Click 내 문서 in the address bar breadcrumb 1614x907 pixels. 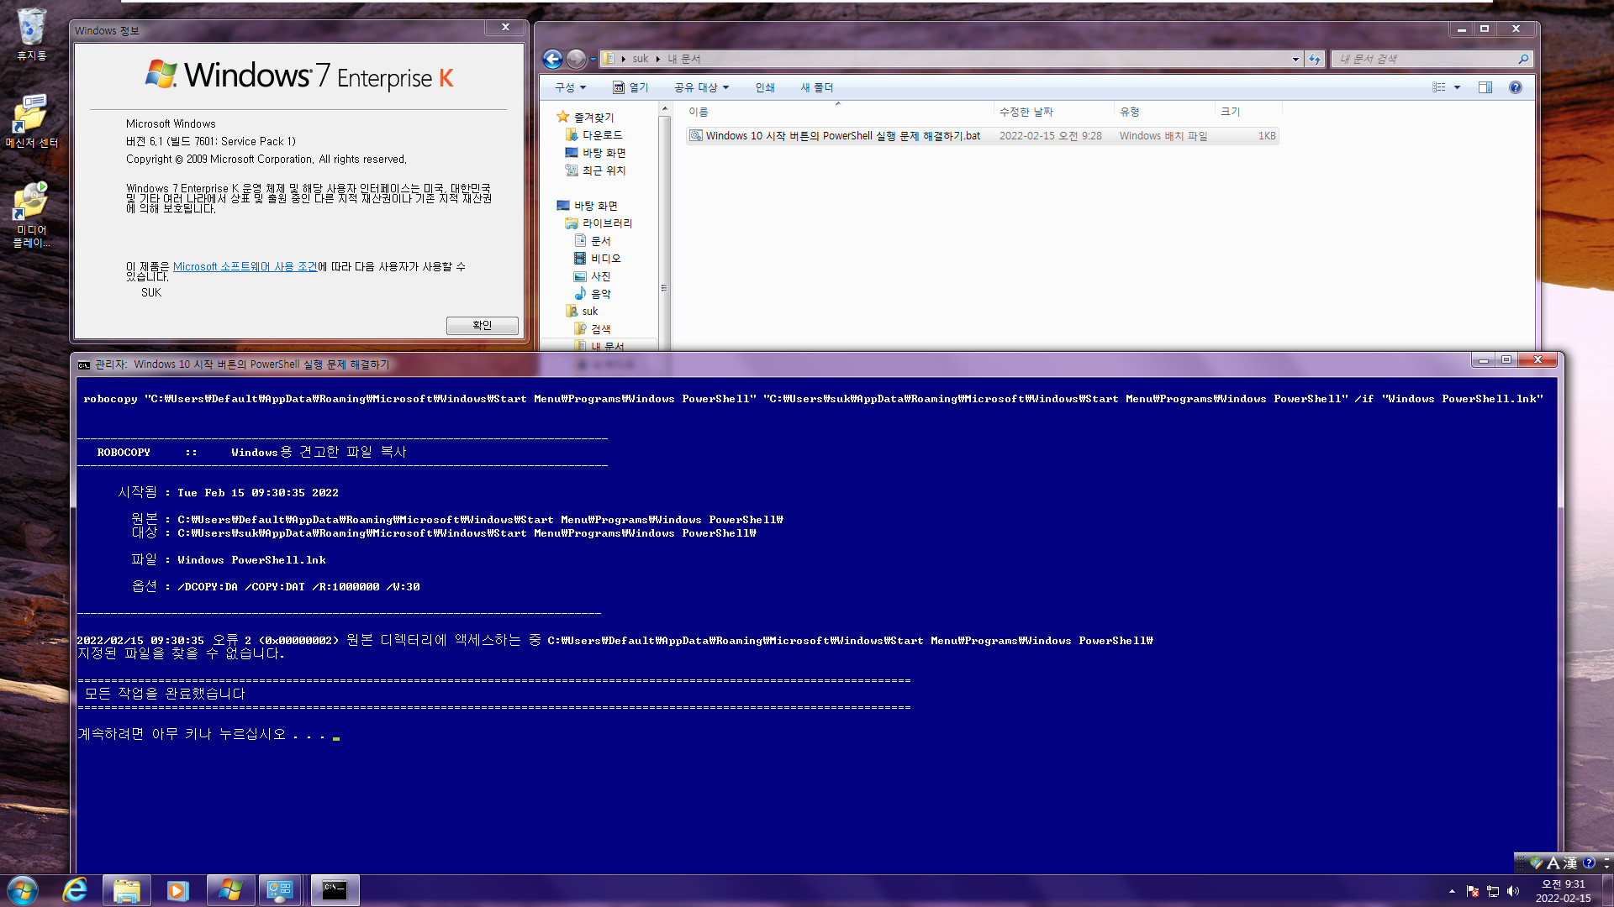click(x=684, y=59)
